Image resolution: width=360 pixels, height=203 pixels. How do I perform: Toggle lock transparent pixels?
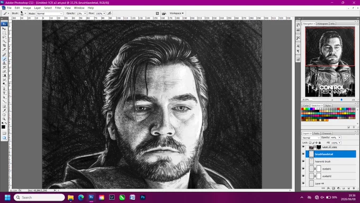click(310, 143)
